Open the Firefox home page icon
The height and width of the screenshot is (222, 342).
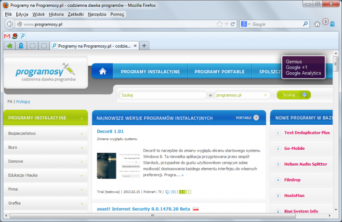point(317,24)
